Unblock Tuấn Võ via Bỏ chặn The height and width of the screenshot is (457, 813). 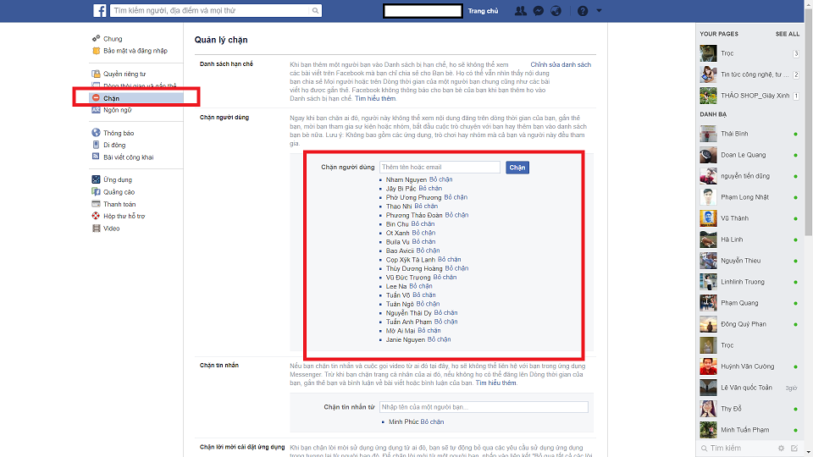[x=424, y=295]
